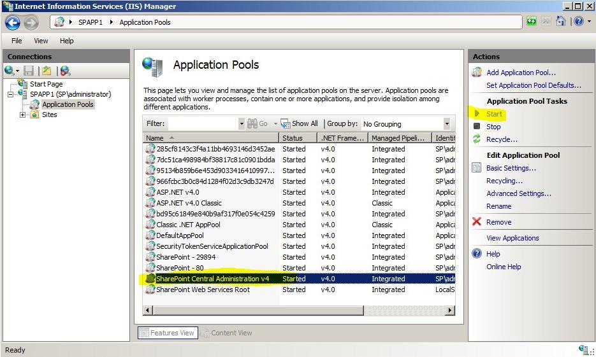Image resolution: width=596 pixels, height=357 pixels.
Task: Click the Rename action link
Action: (x=498, y=206)
